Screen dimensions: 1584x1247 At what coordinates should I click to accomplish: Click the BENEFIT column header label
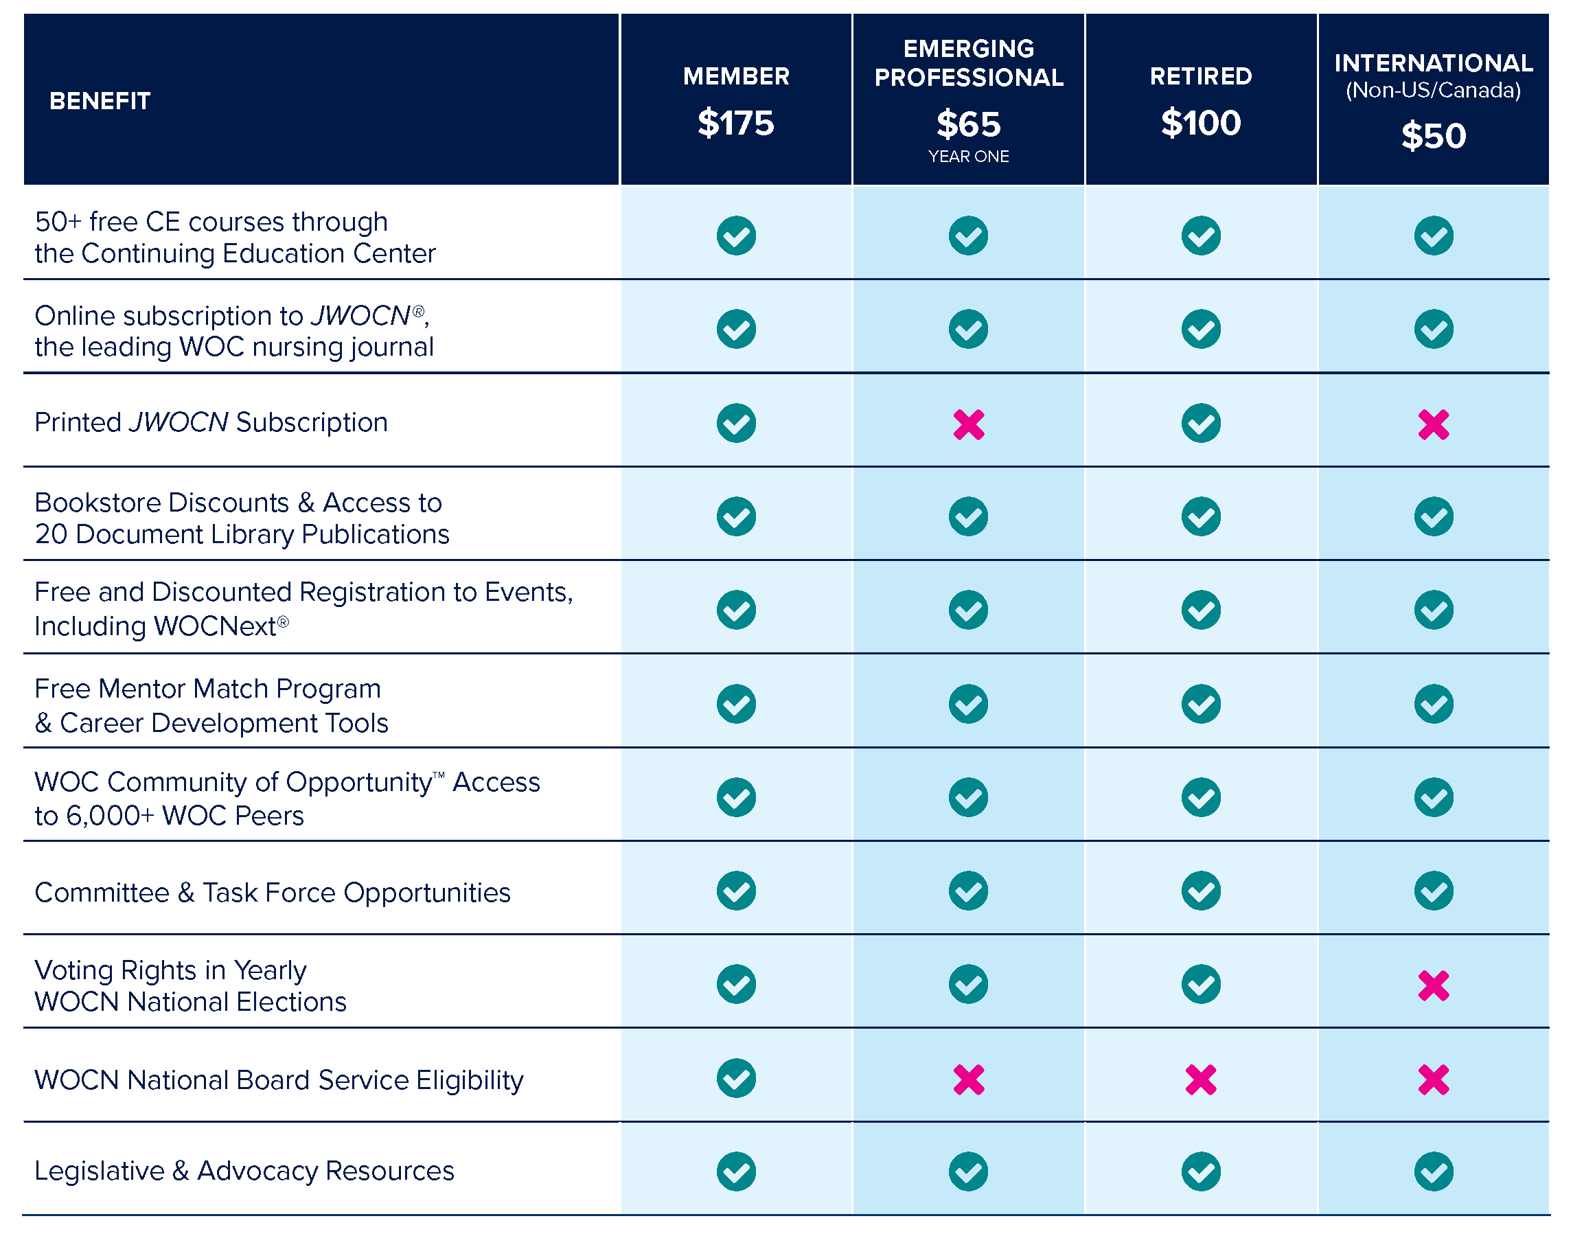(x=100, y=101)
